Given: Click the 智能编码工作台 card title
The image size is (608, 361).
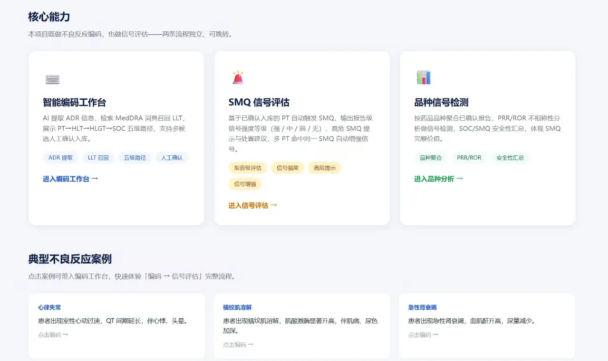Looking at the screenshot, I should (75, 102).
